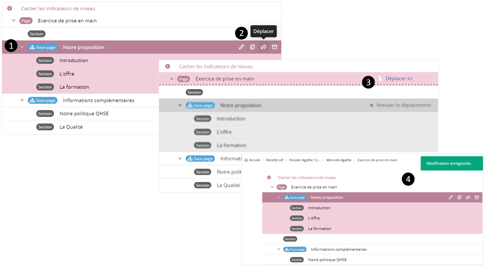Collapse the Page chevron in the Déplacer ici row
485x267 pixels.
pyautogui.click(x=172, y=79)
